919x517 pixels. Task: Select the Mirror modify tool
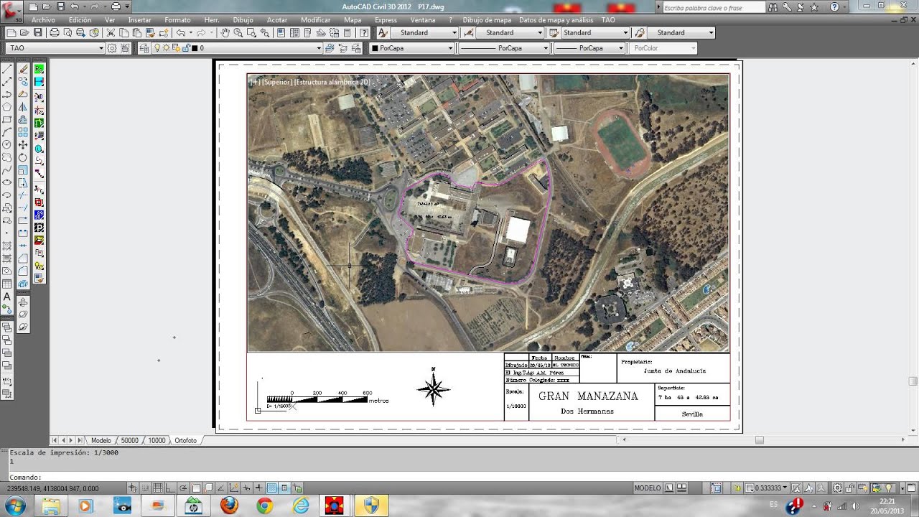[23, 107]
